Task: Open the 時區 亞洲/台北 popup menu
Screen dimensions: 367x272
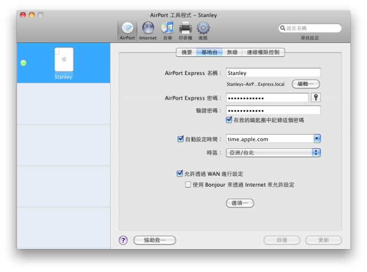Action: pos(273,152)
